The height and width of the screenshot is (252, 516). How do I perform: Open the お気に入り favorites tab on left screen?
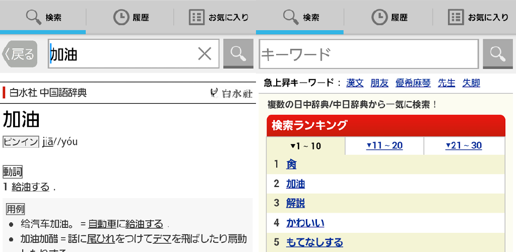pyautogui.click(x=219, y=17)
